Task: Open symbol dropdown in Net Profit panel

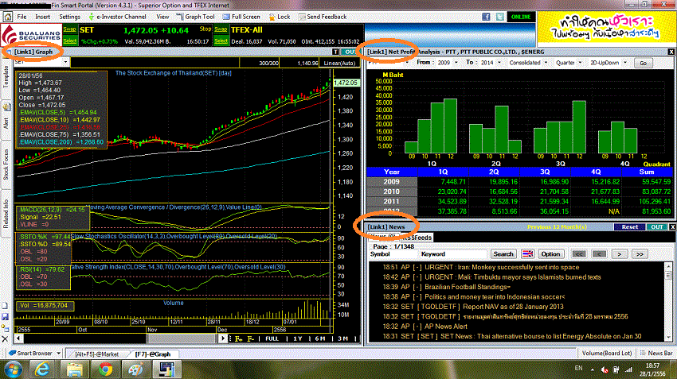Action: (407, 63)
